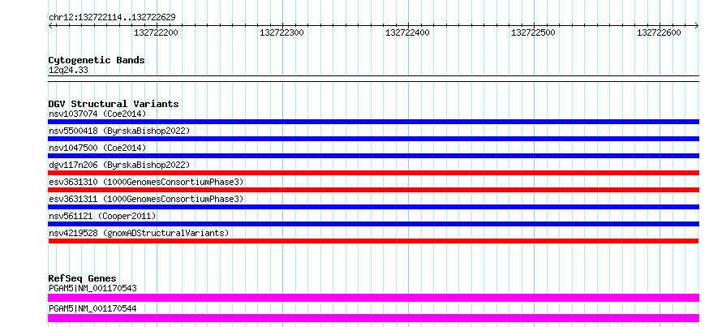Click the PGAM5|NM_001170543 magenta gene bar
Viewport: 722px width, 327px height.
click(x=373, y=298)
